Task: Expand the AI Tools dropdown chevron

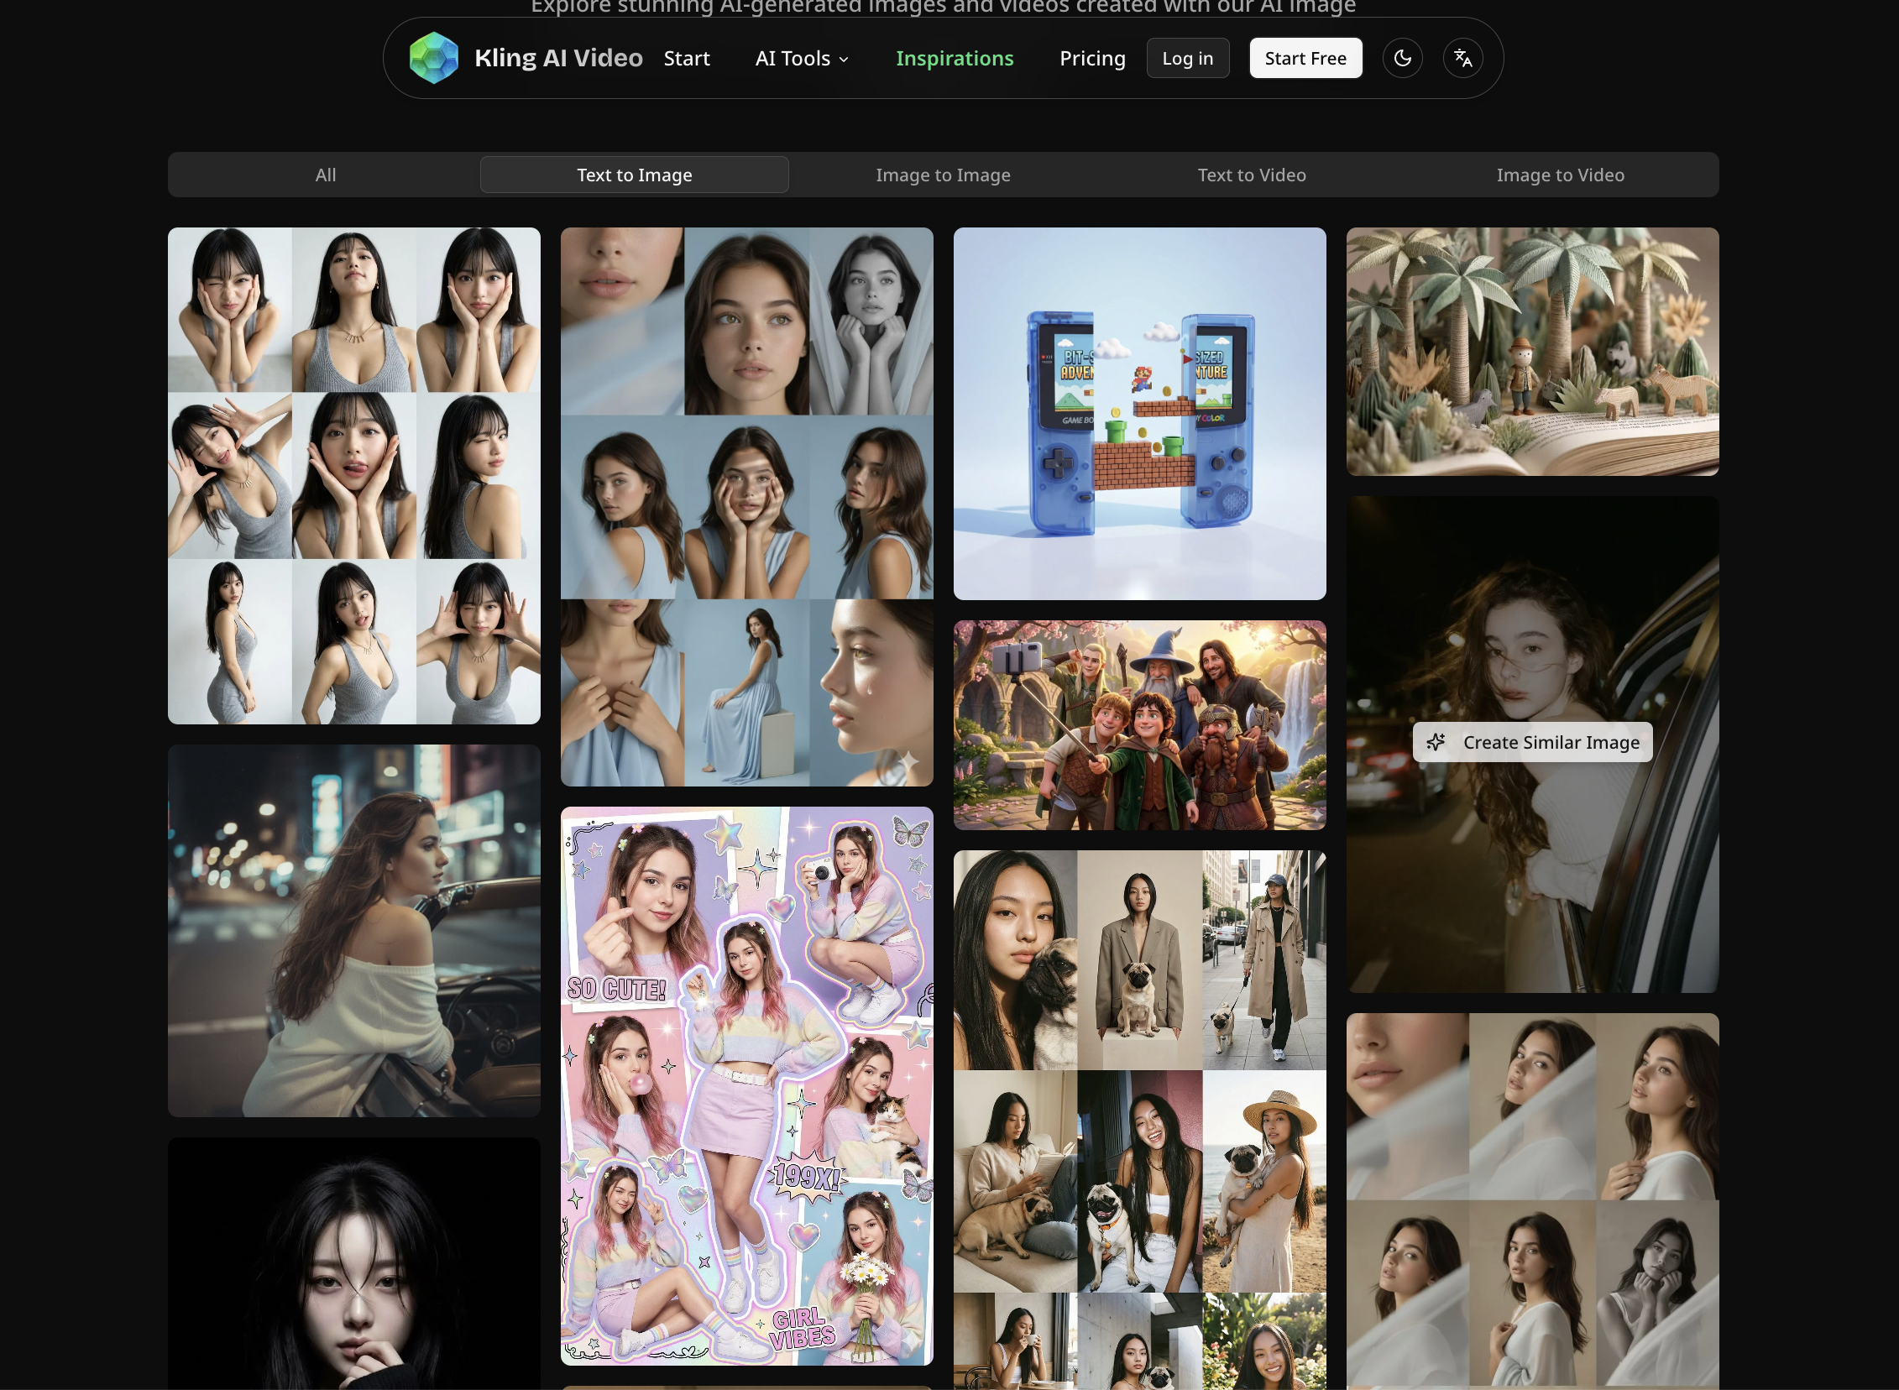Action: tap(844, 60)
